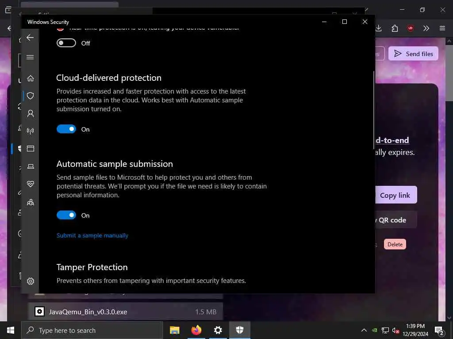Open Family options icon
Screen dimensions: 453x339
[x=31, y=202]
